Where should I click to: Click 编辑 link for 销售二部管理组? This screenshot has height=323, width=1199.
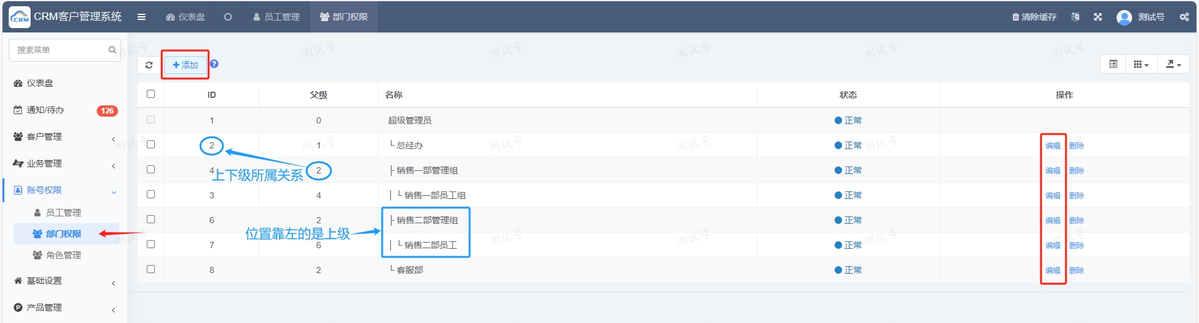click(1053, 220)
